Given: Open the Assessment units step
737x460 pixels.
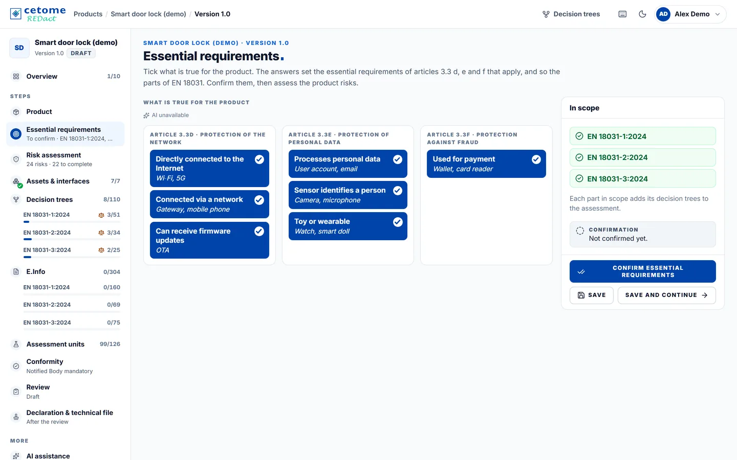Looking at the screenshot, I should 66,344.
